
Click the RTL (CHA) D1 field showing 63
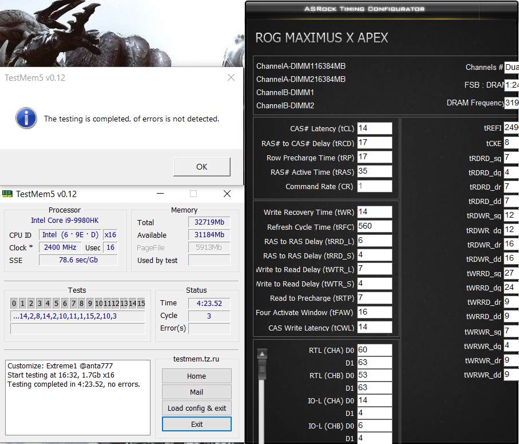coord(375,363)
